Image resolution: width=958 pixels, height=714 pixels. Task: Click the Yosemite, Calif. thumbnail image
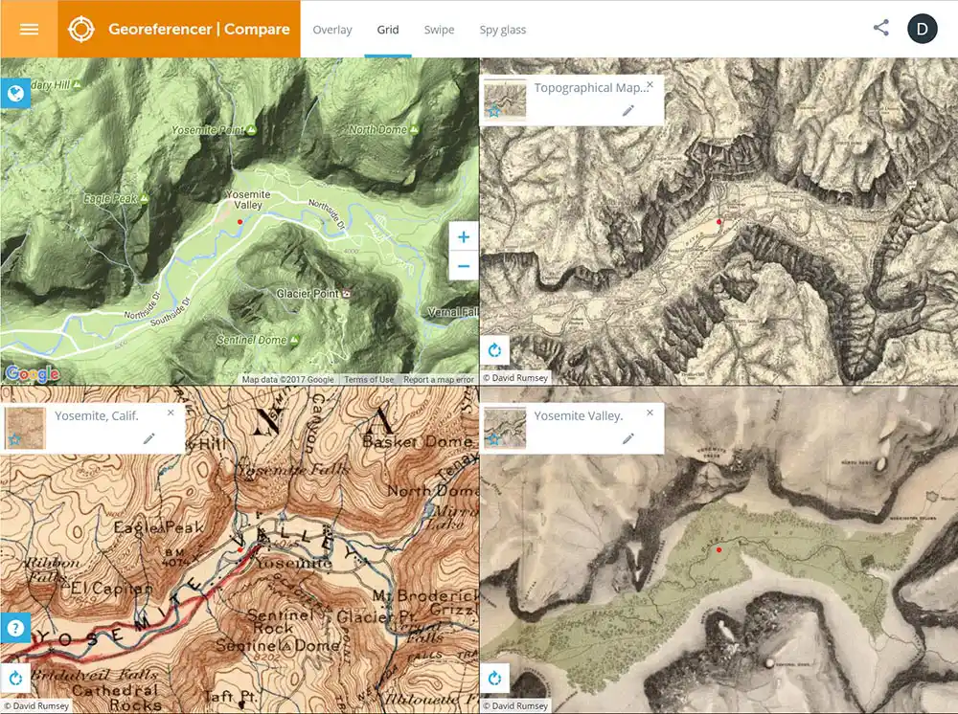25,429
